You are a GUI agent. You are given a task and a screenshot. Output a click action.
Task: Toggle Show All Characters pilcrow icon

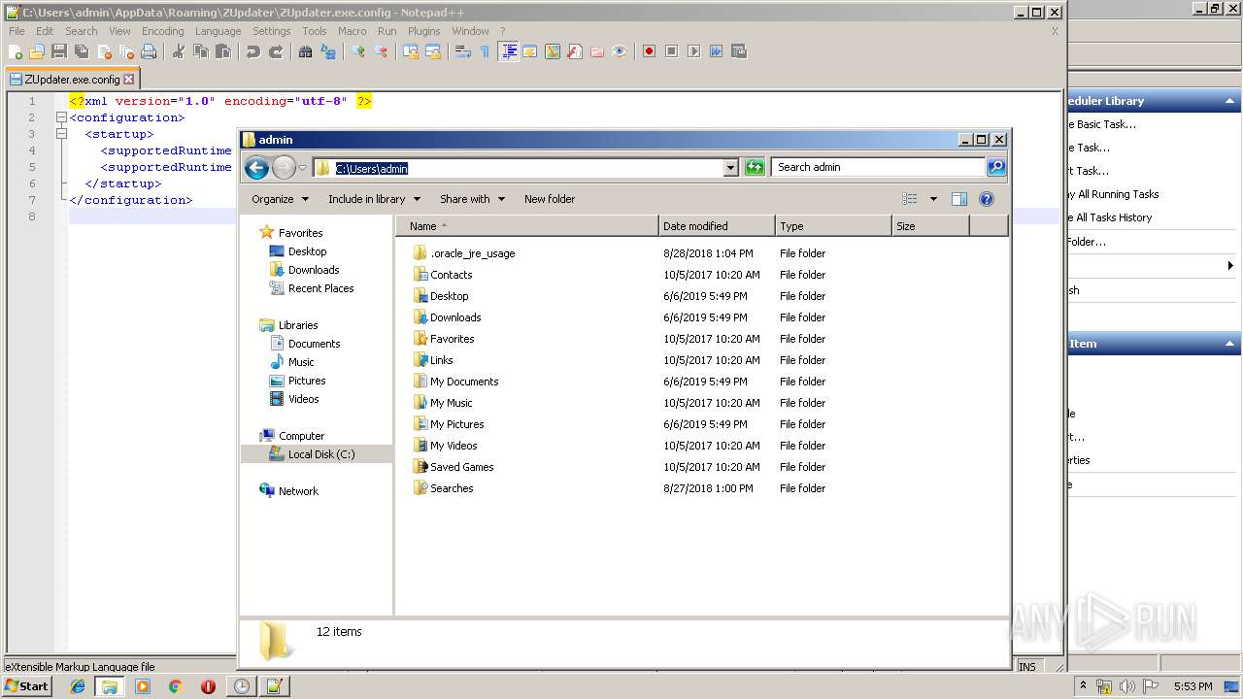485,51
